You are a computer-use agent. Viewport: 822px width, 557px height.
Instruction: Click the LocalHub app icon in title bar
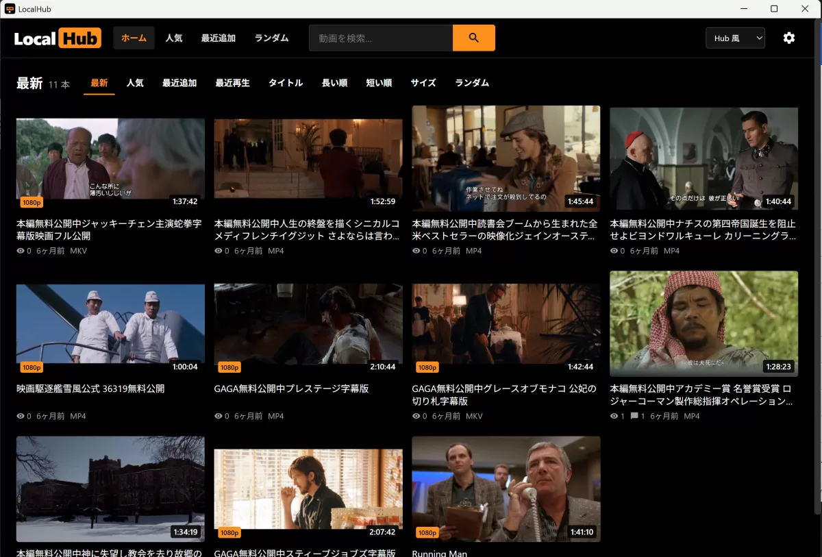[x=10, y=9]
